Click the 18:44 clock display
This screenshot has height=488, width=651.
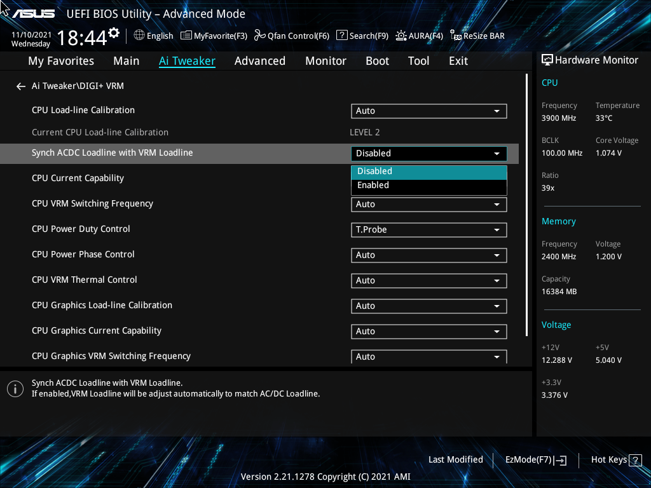82,37
